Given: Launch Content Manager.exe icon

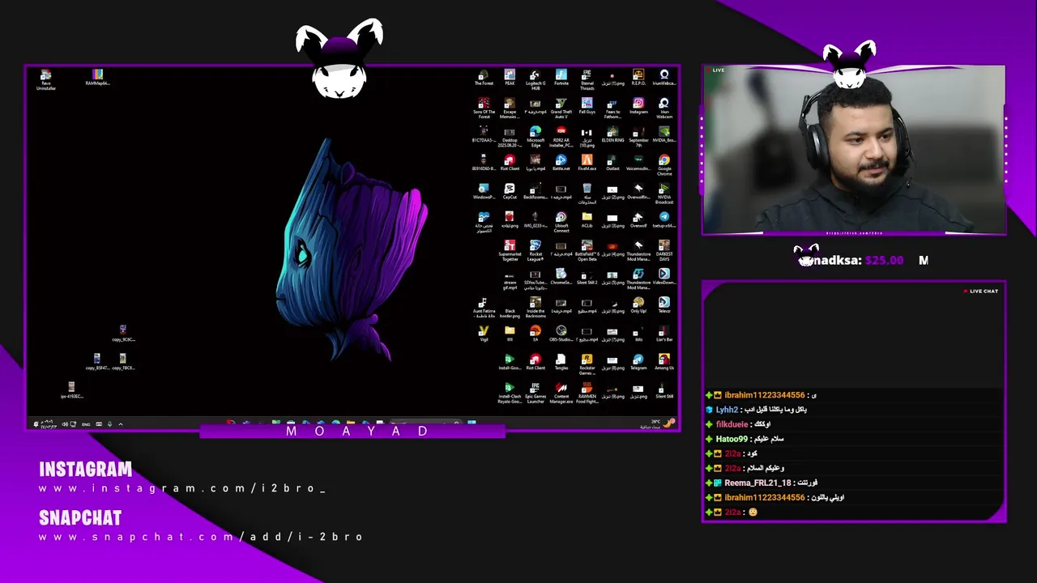Looking at the screenshot, I should pyautogui.click(x=561, y=393).
